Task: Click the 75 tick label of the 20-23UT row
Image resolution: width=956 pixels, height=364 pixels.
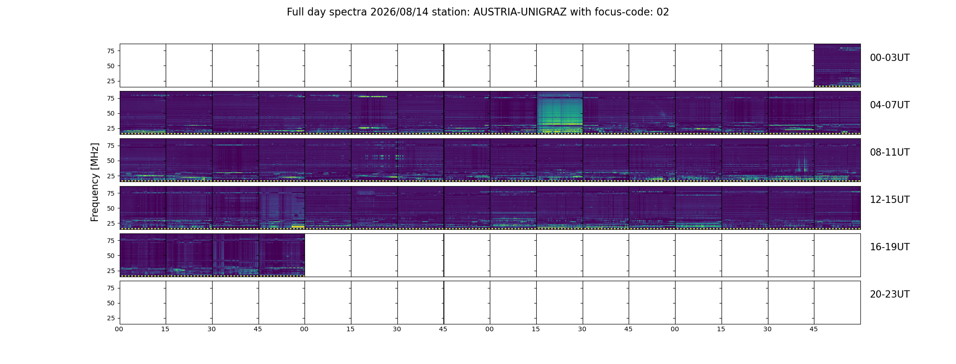Action: (x=111, y=288)
